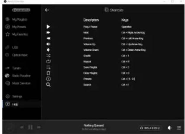Click the volume speaker in player bar
Image resolution: width=185 pixels, height=134 pixels.
pos(169,128)
